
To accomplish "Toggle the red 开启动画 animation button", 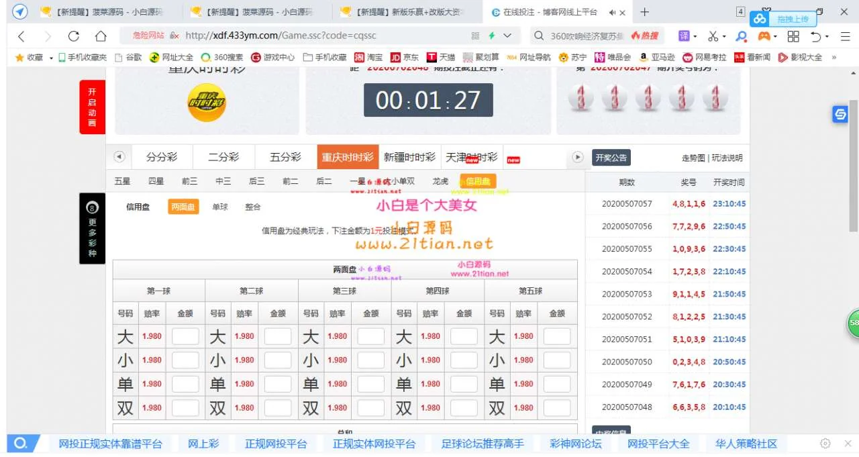I will point(92,107).
